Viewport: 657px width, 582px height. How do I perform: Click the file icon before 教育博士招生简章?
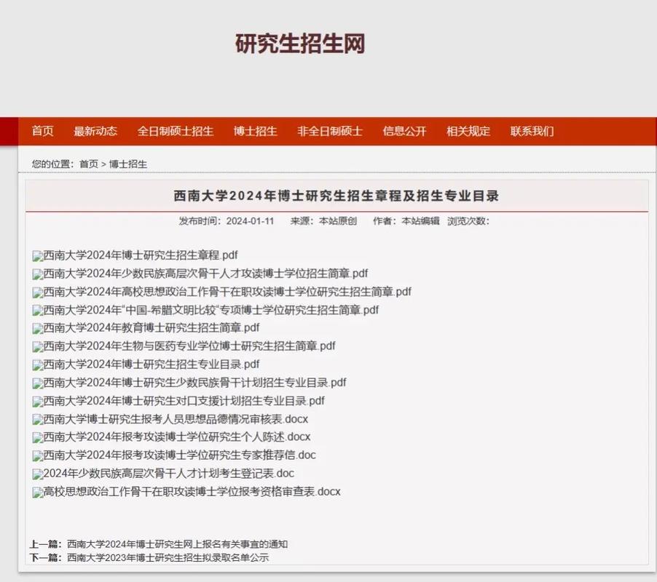tap(36, 328)
